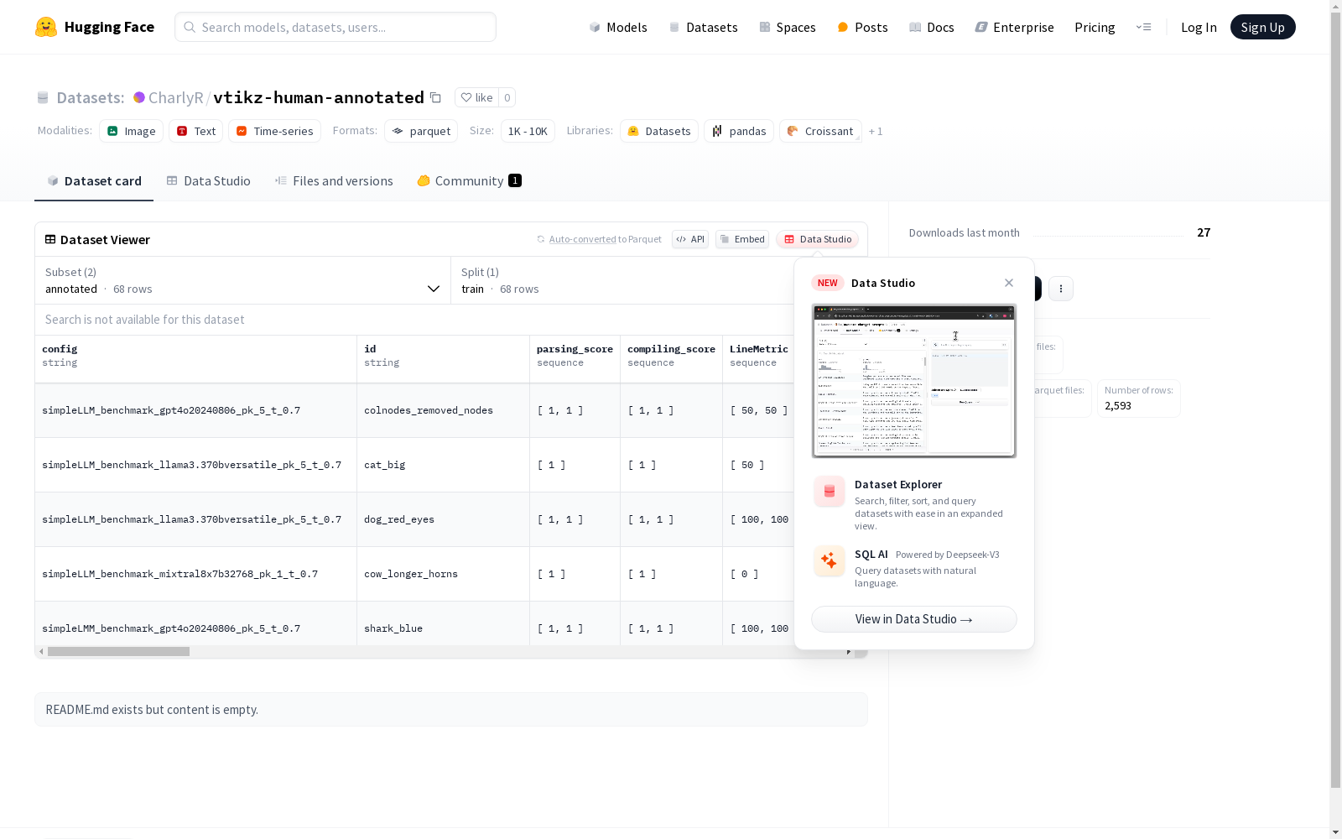The width and height of the screenshot is (1342, 839).
Task: Click the Sign Up button
Action: tap(1263, 27)
